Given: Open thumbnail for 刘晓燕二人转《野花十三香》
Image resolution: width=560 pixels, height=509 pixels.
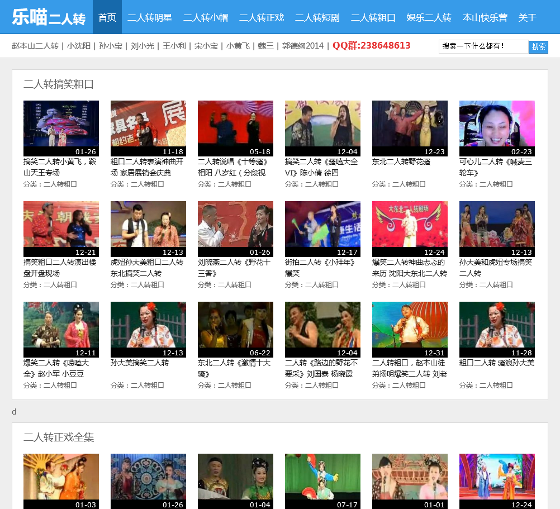Looking at the screenshot, I should (235, 229).
